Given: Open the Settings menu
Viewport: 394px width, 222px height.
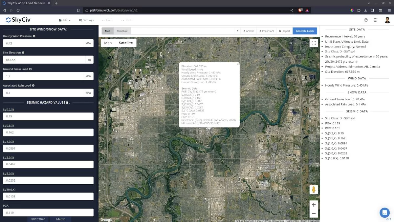Looking at the screenshot, I should (86, 20).
